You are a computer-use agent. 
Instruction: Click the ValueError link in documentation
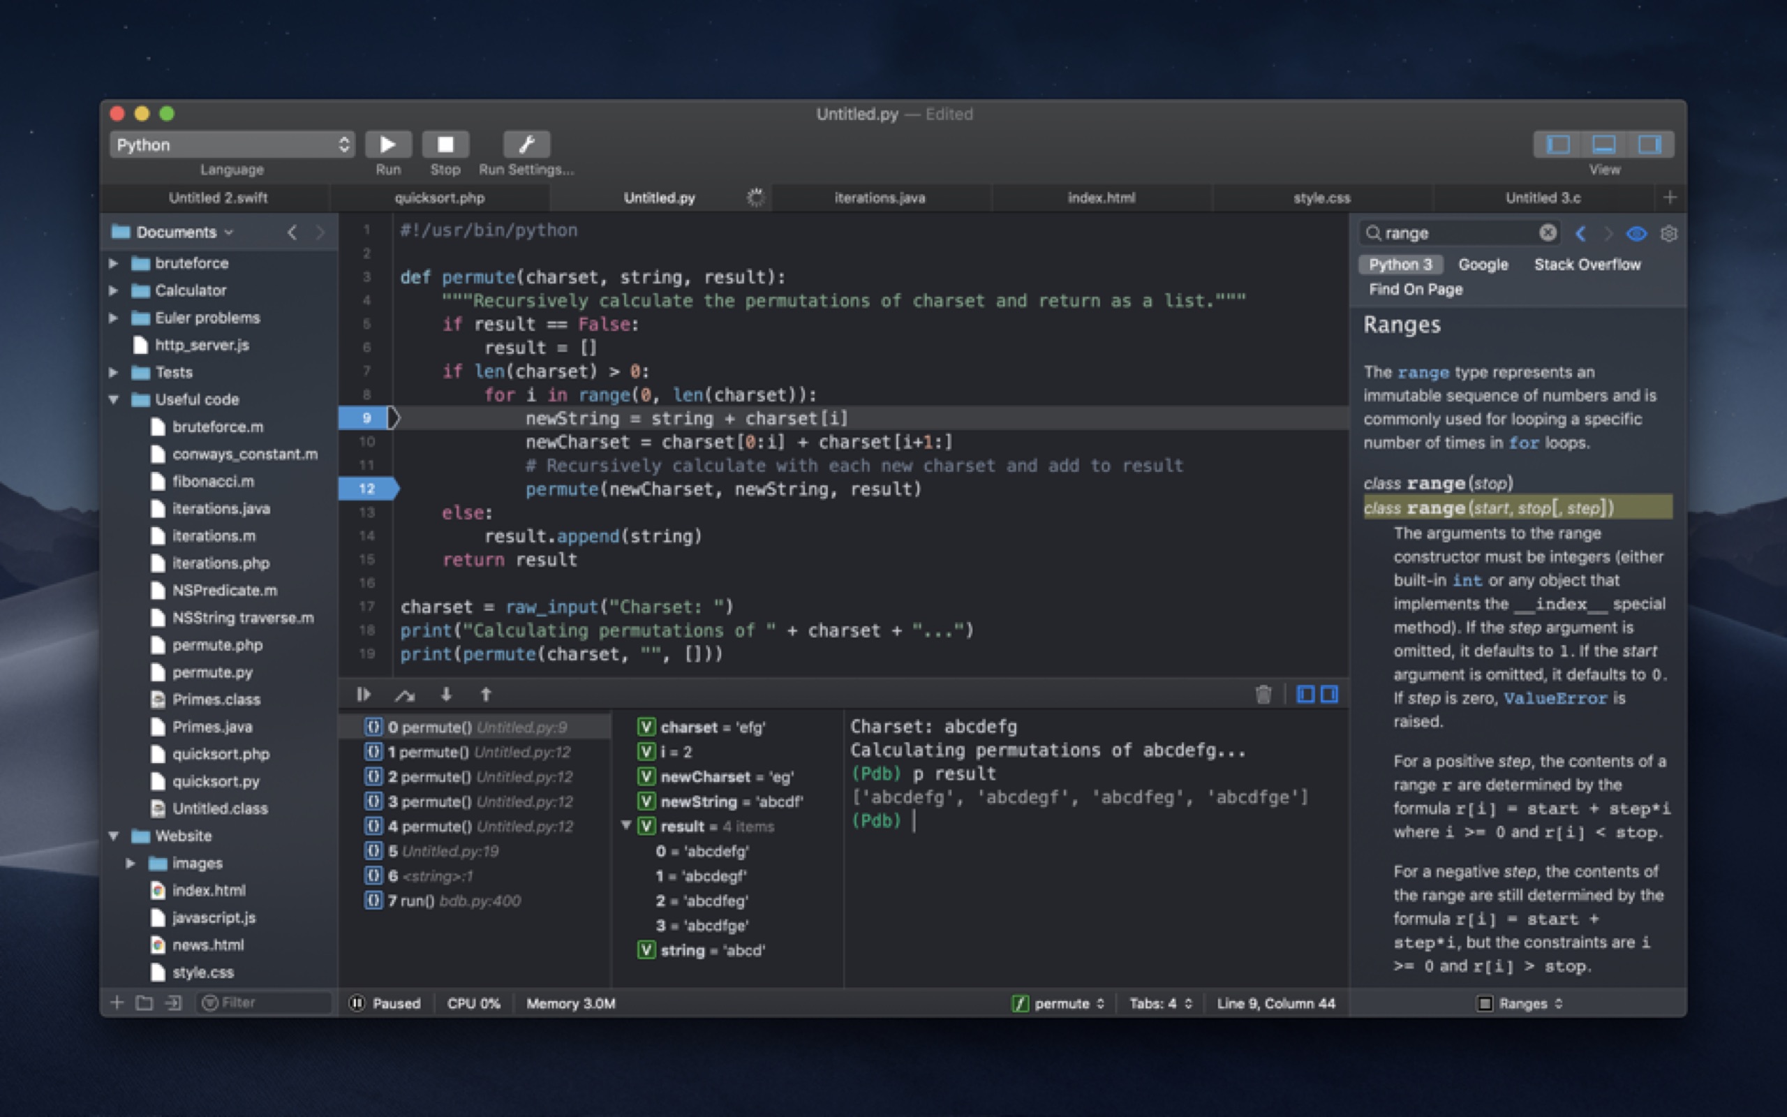pyautogui.click(x=1555, y=698)
